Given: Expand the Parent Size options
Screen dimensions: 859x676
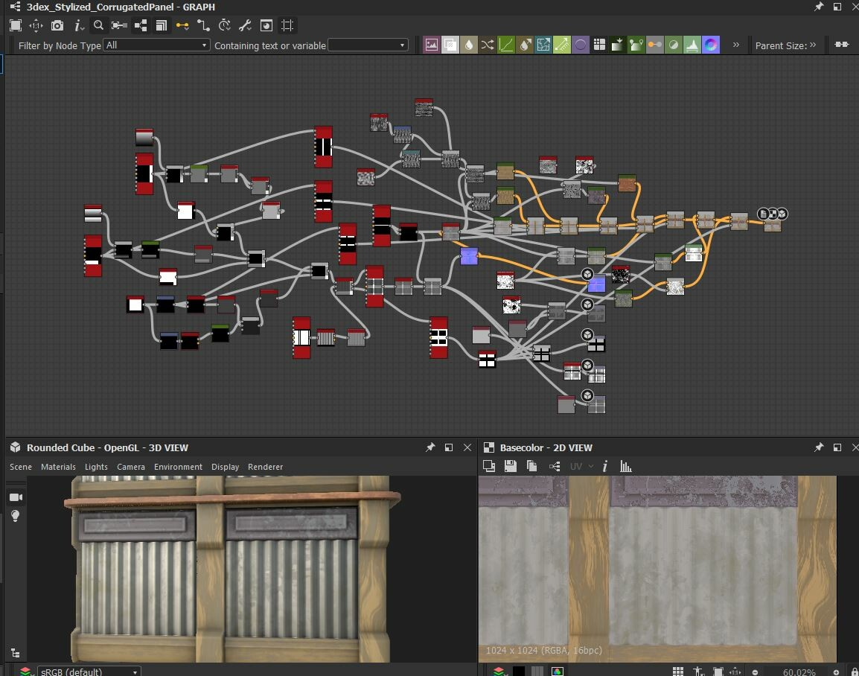Looking at the screenshot, I should pyautogui.click(x=811, y=45).
